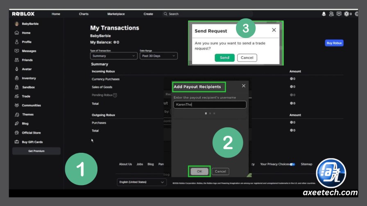
Task: Cancel the Send Request dialog
Action: [x=247, y=58]
